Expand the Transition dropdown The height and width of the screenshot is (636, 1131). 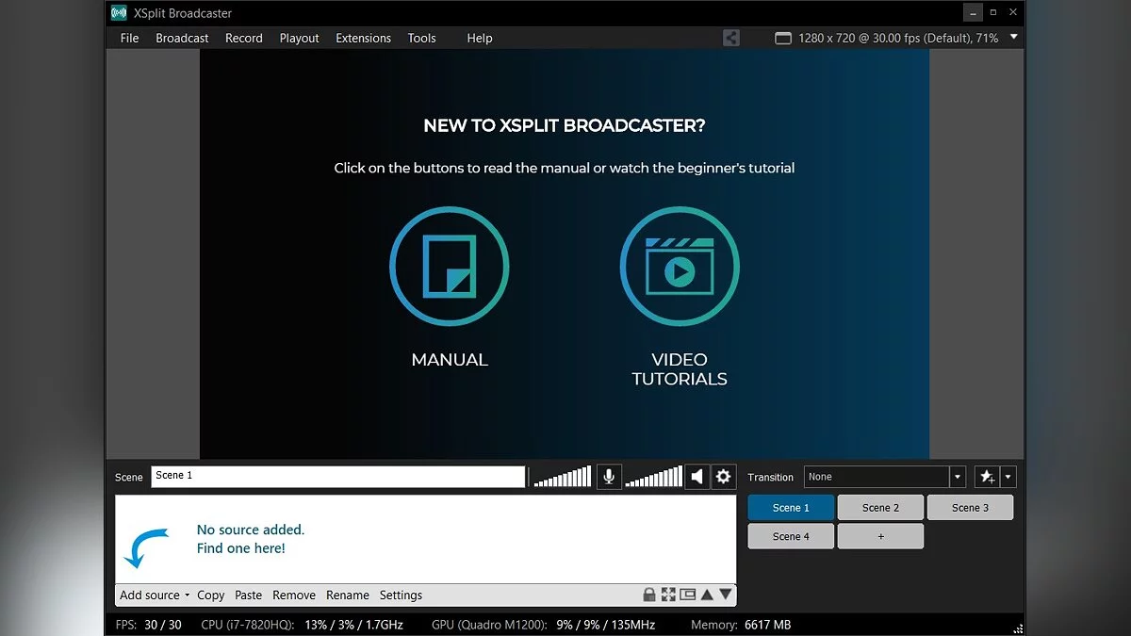coord(958,477)
